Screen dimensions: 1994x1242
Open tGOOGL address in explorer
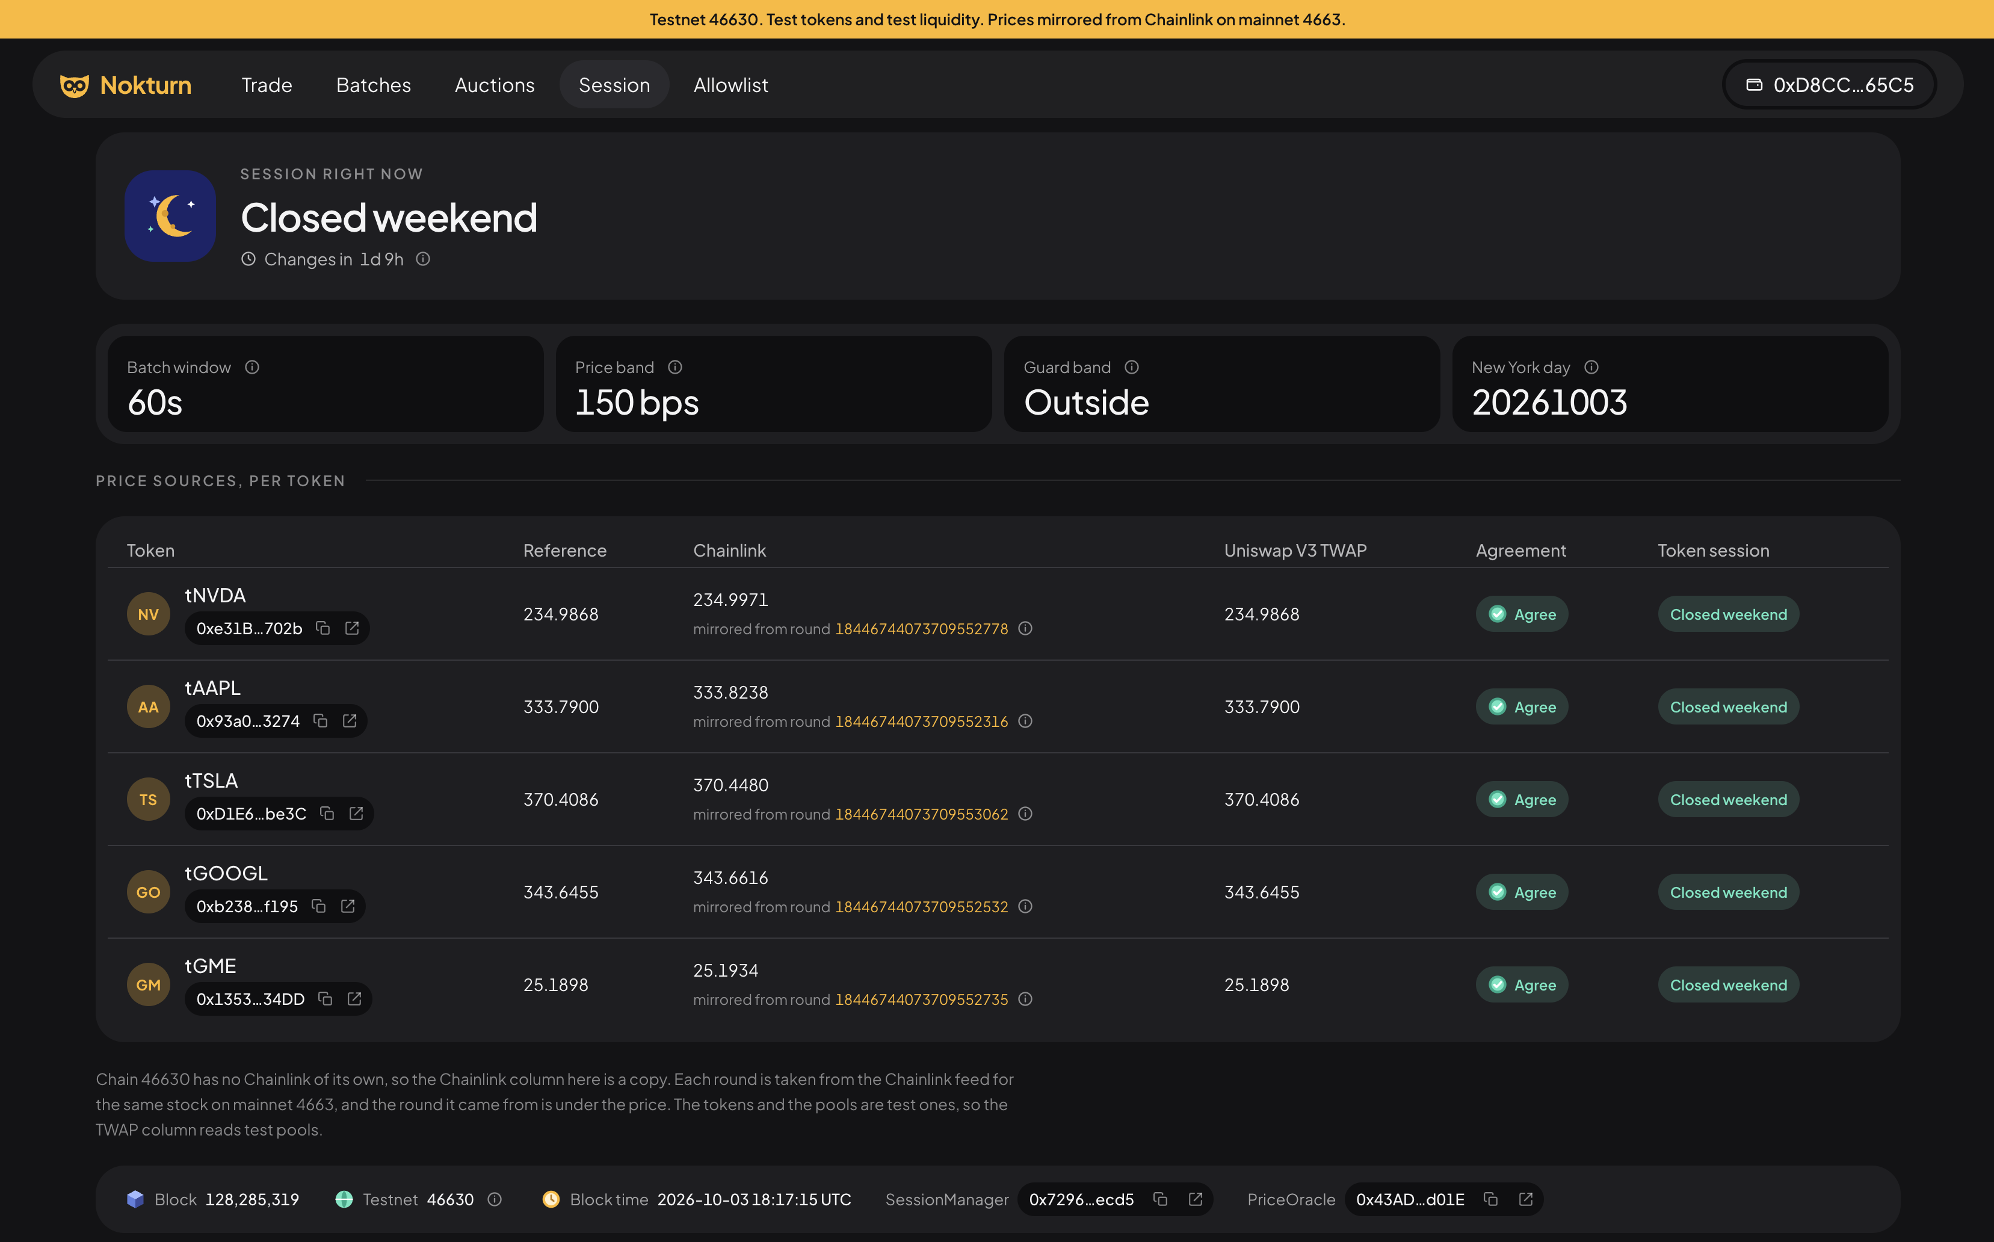pyautogui.click(x=348, y=906)
